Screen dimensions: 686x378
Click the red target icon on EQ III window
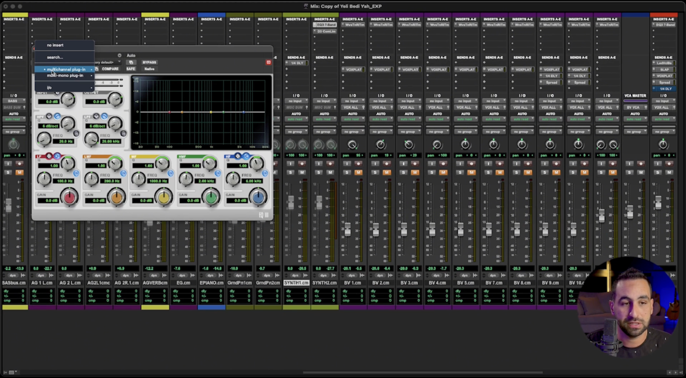click(x=268, y=62)
